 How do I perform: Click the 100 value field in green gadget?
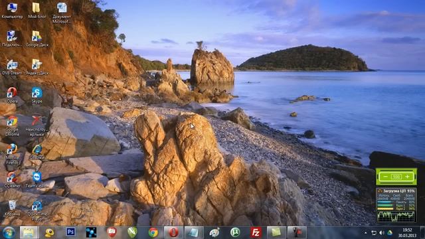(x=396, y=177)
